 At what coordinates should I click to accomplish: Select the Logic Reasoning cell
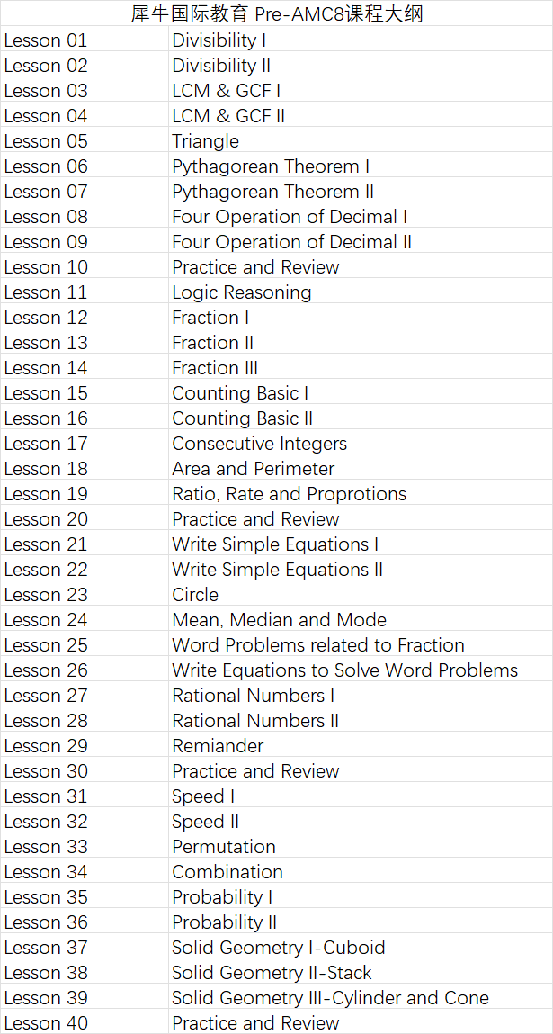(x=242, y=292)
